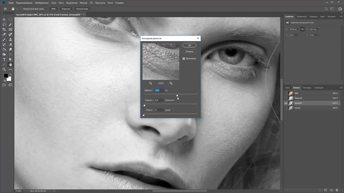Screen dimensions: 344x193
Task: Select the Move tool
Action: pos(4,19)
